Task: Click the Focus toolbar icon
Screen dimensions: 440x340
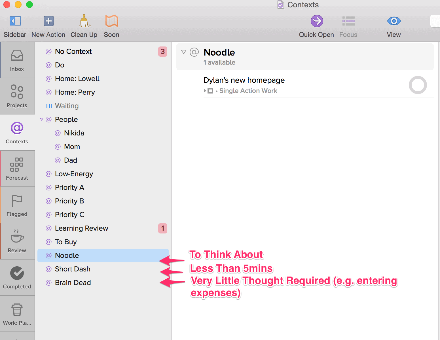Action: [x=348, y=21]
